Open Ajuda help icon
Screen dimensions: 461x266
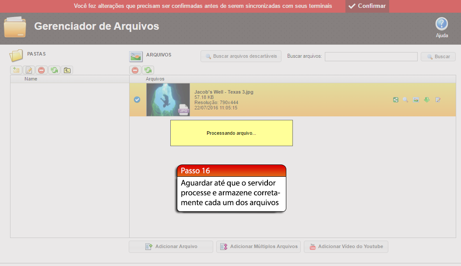[x=442, y=24]
